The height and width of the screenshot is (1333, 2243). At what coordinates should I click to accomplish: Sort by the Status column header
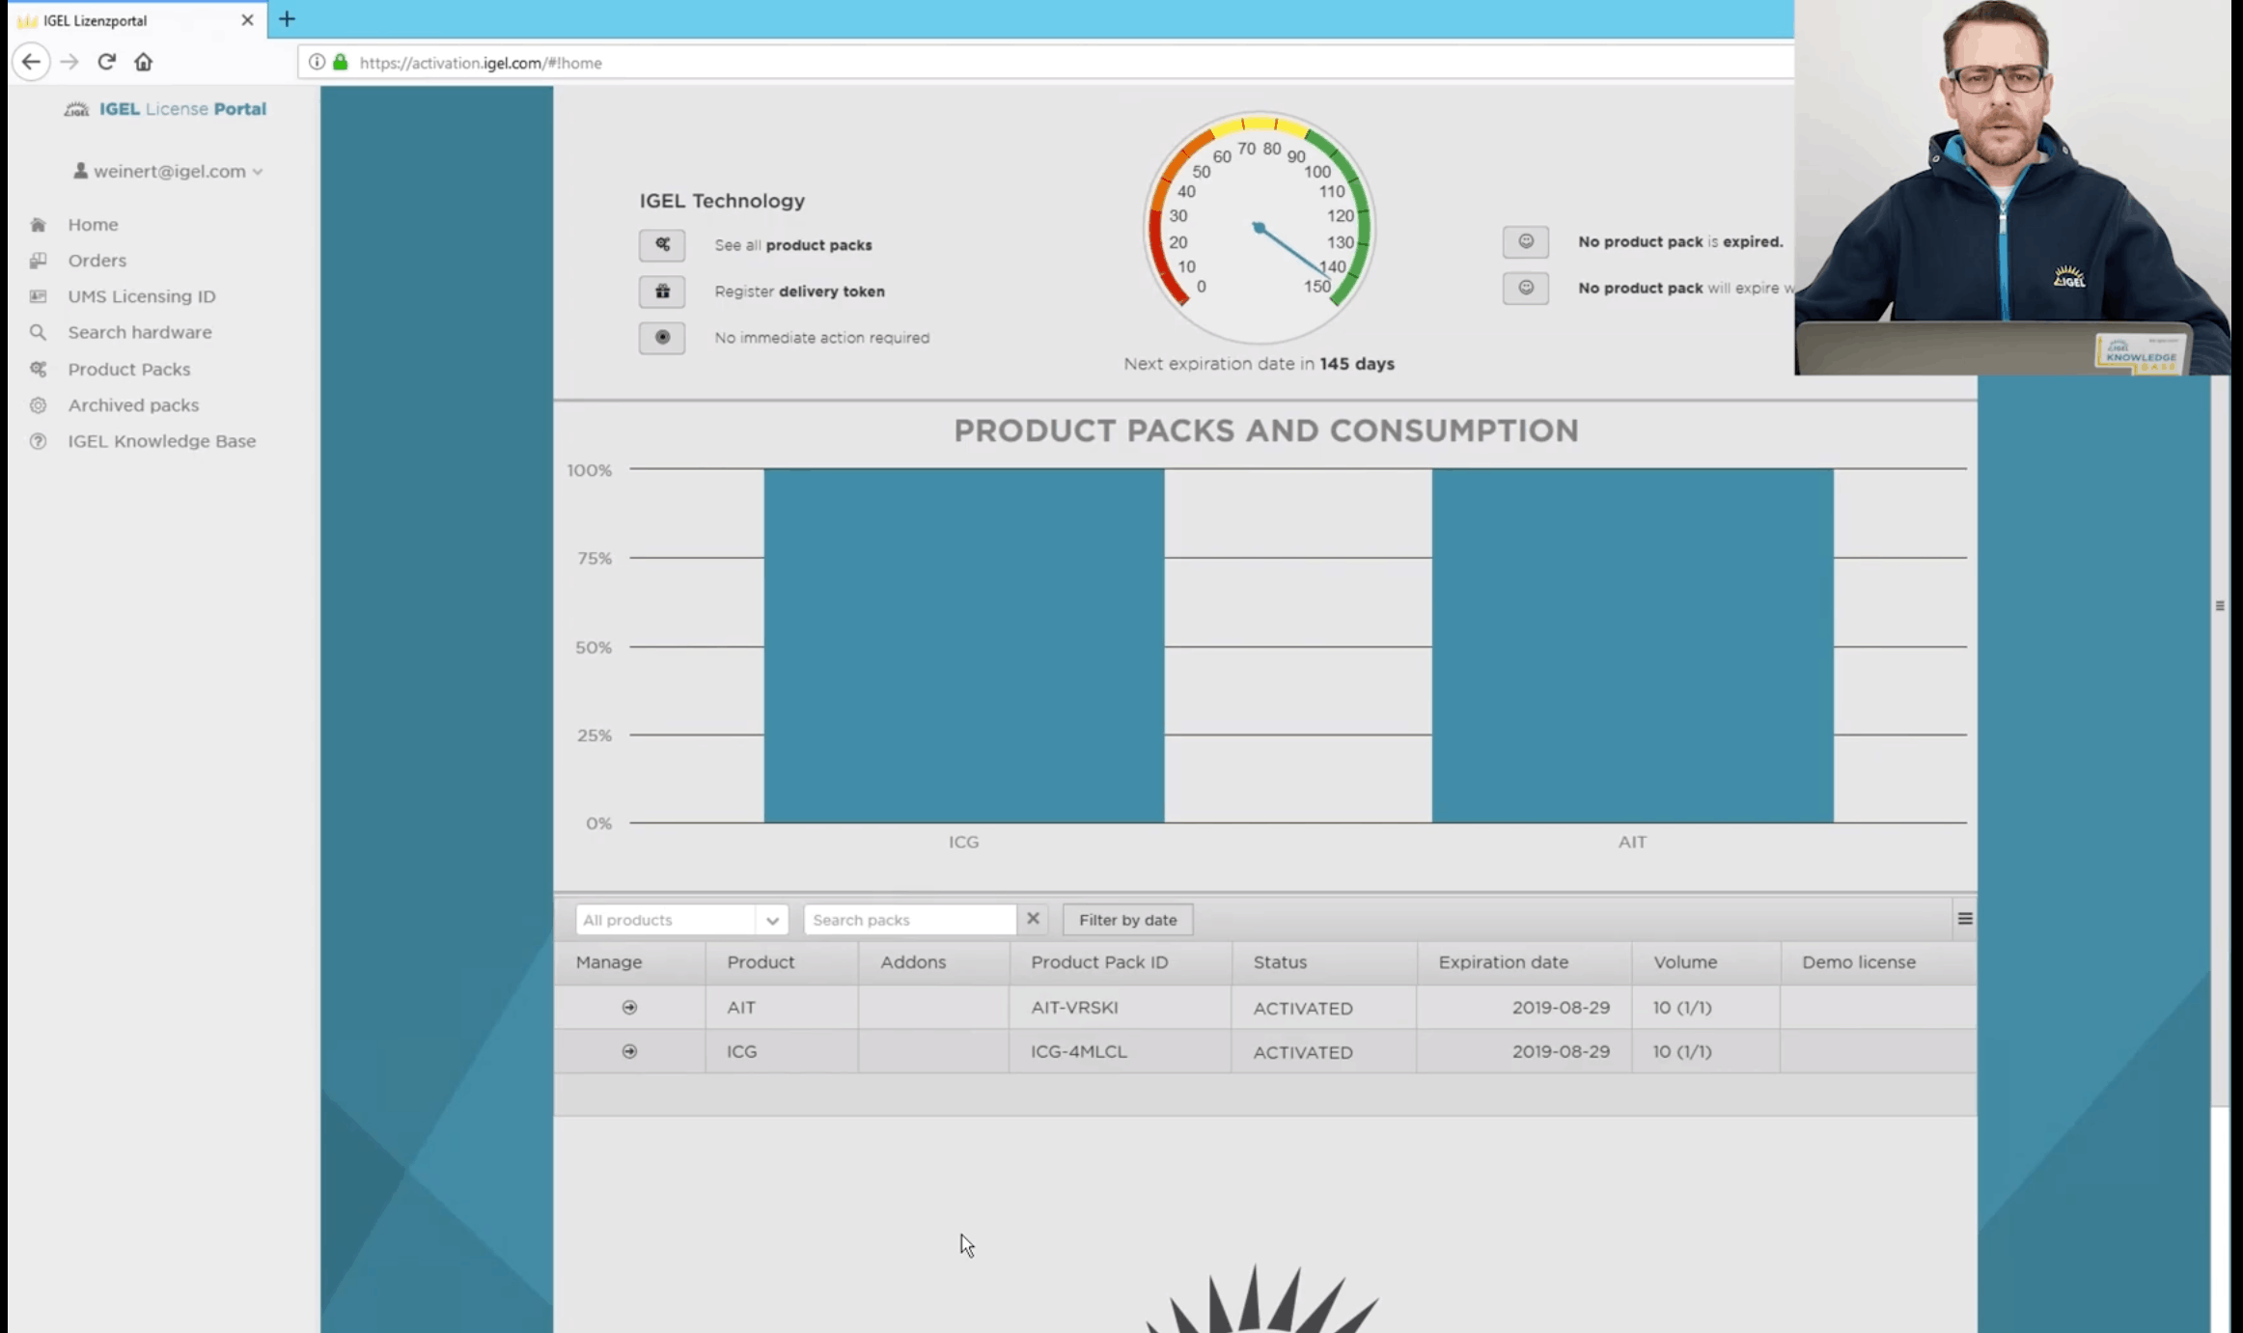(x=1324, y=962)
